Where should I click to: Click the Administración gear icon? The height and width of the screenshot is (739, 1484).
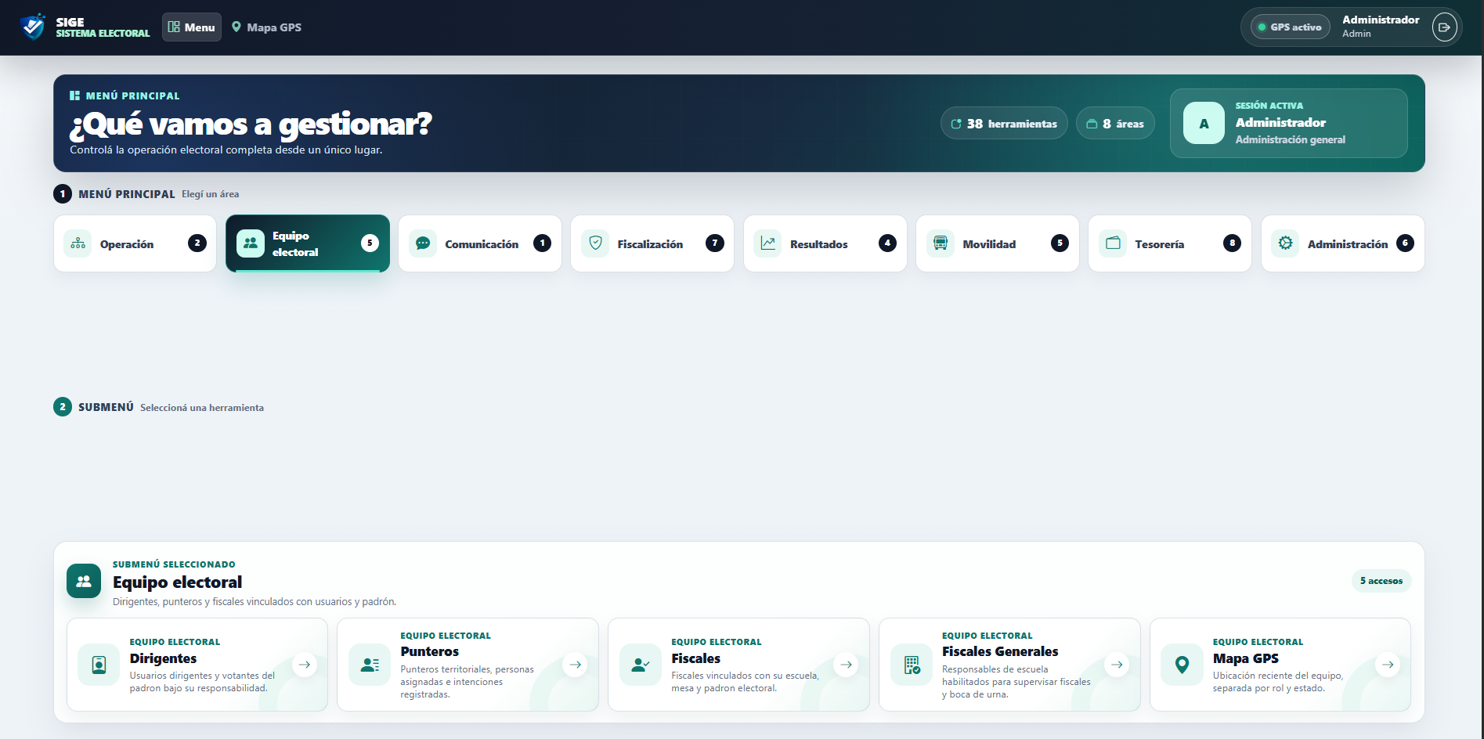[1285, 243]
